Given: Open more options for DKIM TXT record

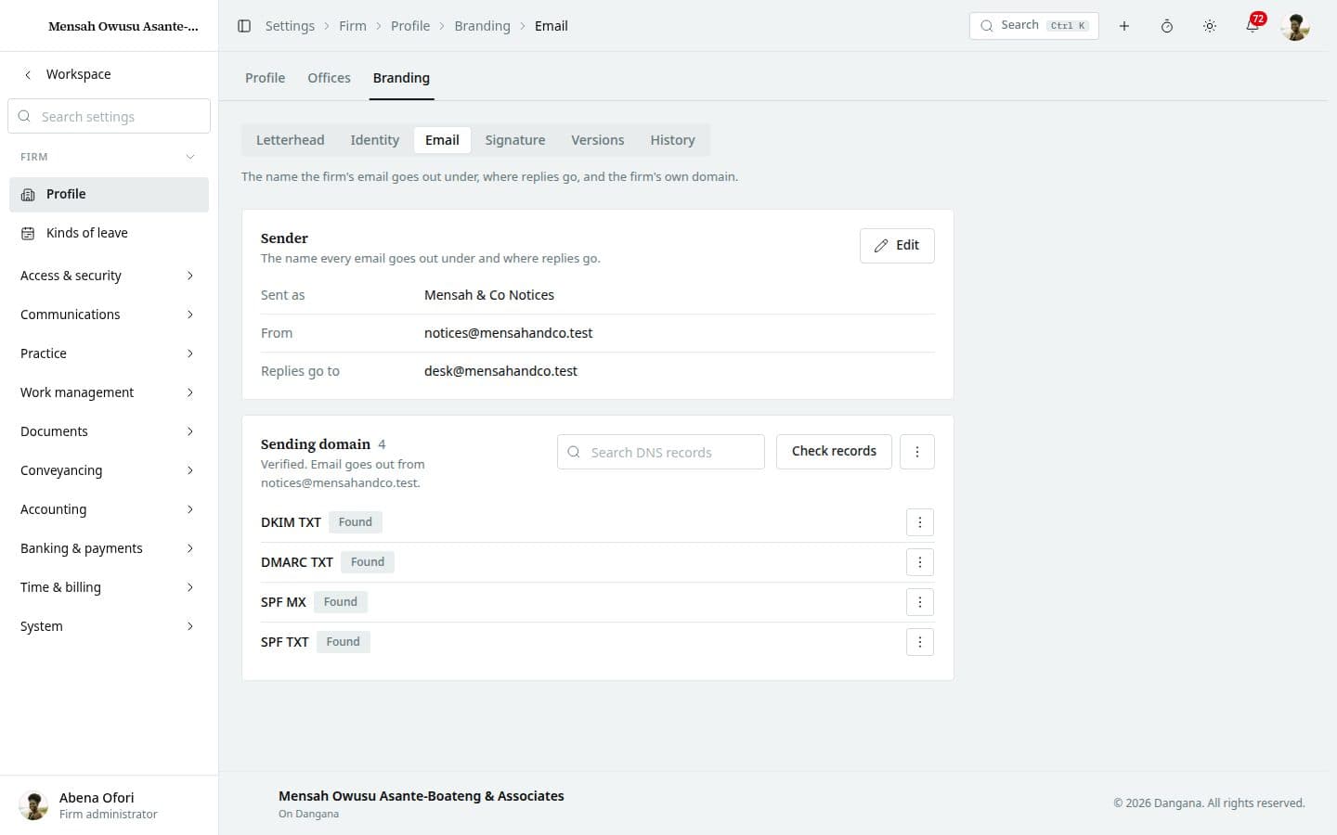Looking at the screenshot, I should point(920,522).
